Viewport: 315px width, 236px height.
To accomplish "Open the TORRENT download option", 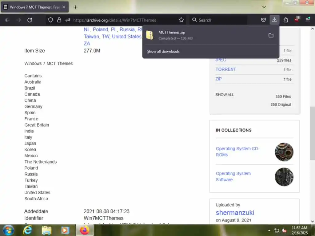I will [225, 69].
